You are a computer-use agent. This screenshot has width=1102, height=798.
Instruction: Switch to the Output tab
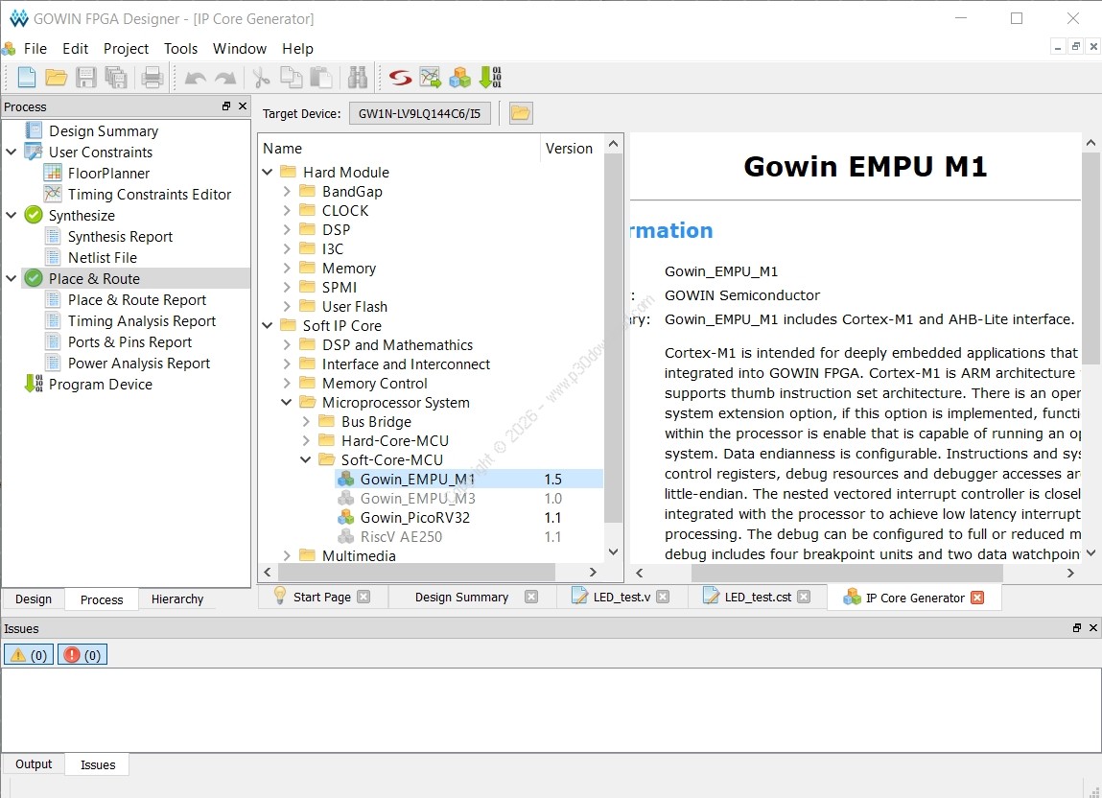click(x=34, y=764)
